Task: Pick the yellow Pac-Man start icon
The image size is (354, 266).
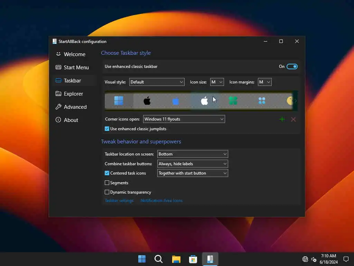Action: pyautogui.click(x=290, y=101)
